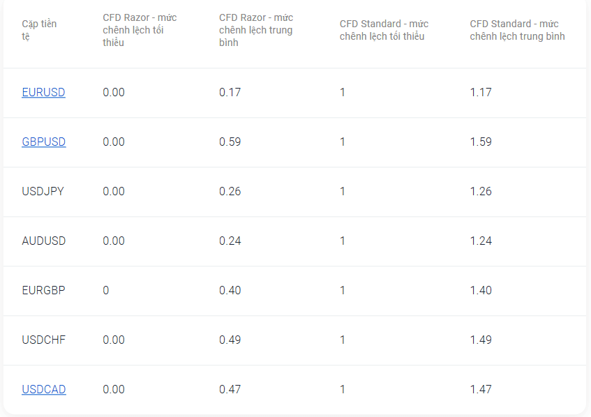Click USDCHF Razor average value 0.49
Viewport: 591px width, 417px height.
click(230, 340)
